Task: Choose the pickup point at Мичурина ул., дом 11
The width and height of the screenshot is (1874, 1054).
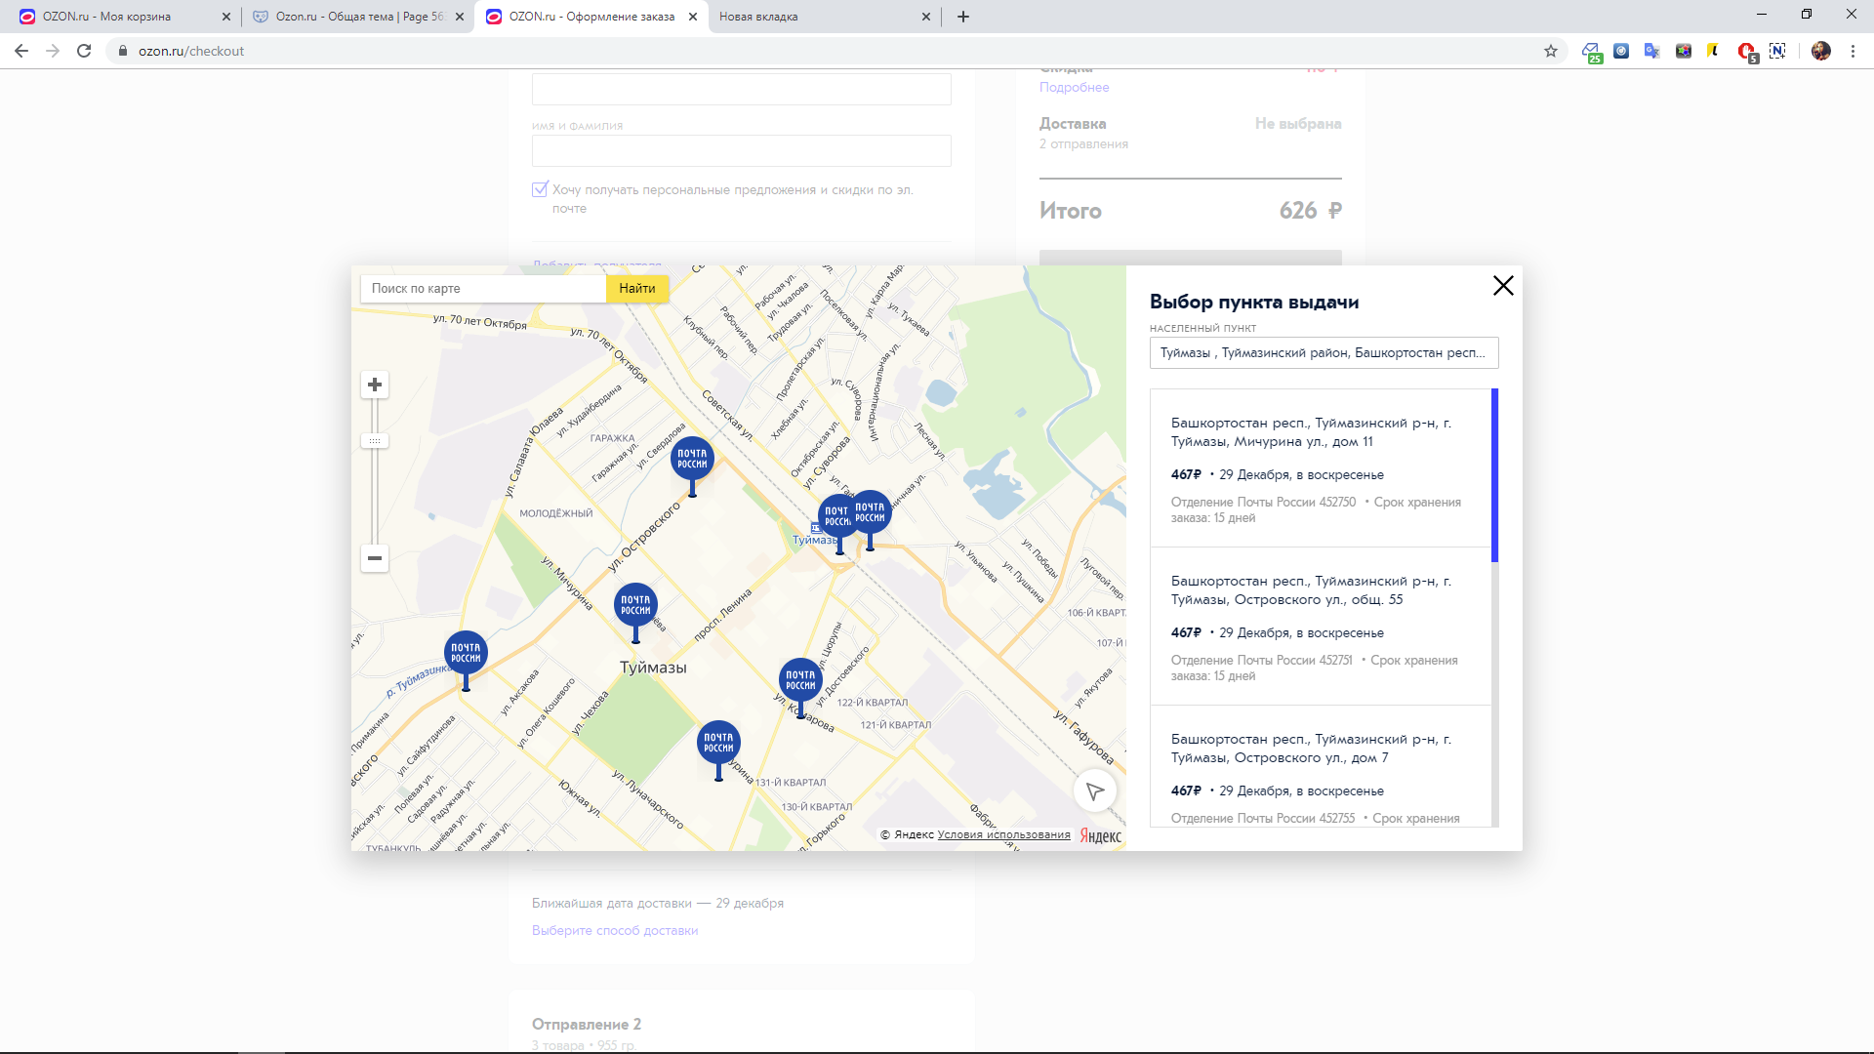Action: [x=1321, y=468]
